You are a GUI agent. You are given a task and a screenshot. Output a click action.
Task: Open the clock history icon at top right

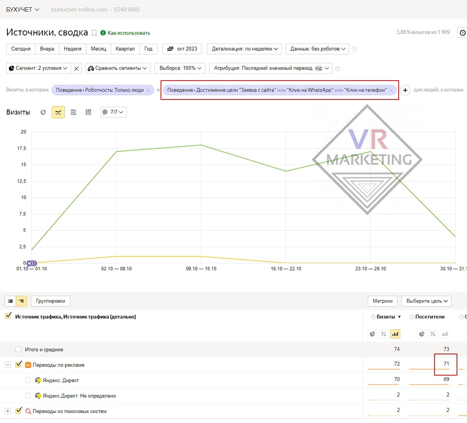[462, 33]
